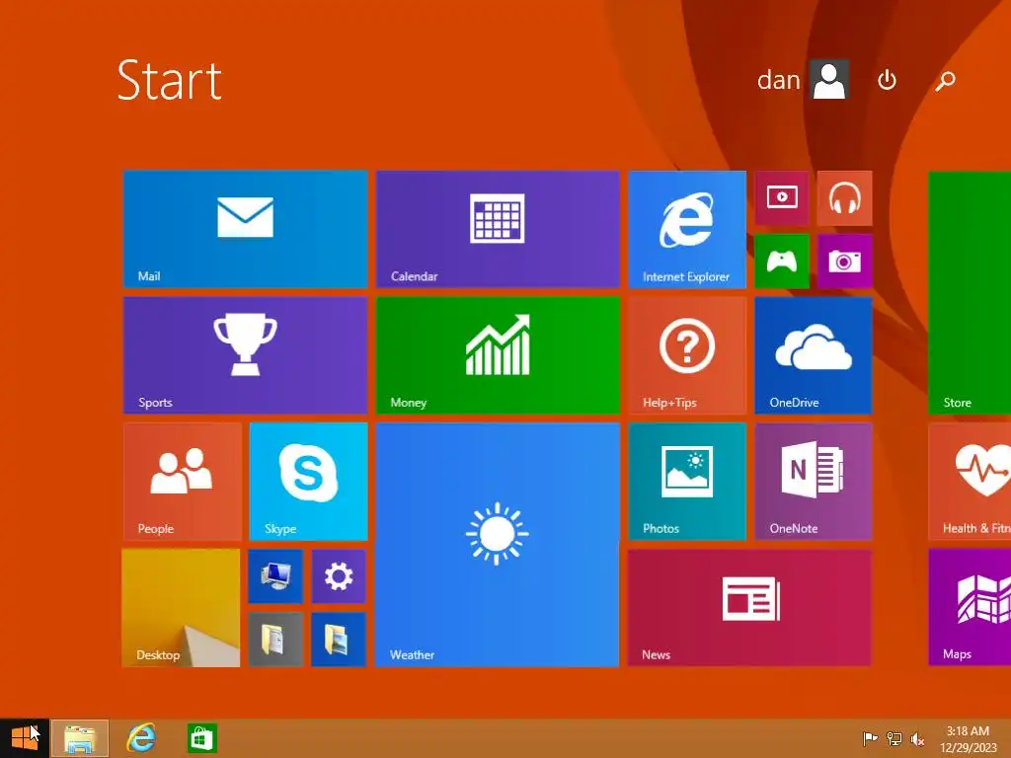Open the Desktop tile

[182, 608]
